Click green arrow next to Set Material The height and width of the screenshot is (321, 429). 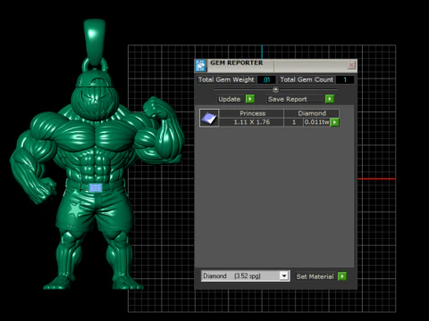click(342, 276)
